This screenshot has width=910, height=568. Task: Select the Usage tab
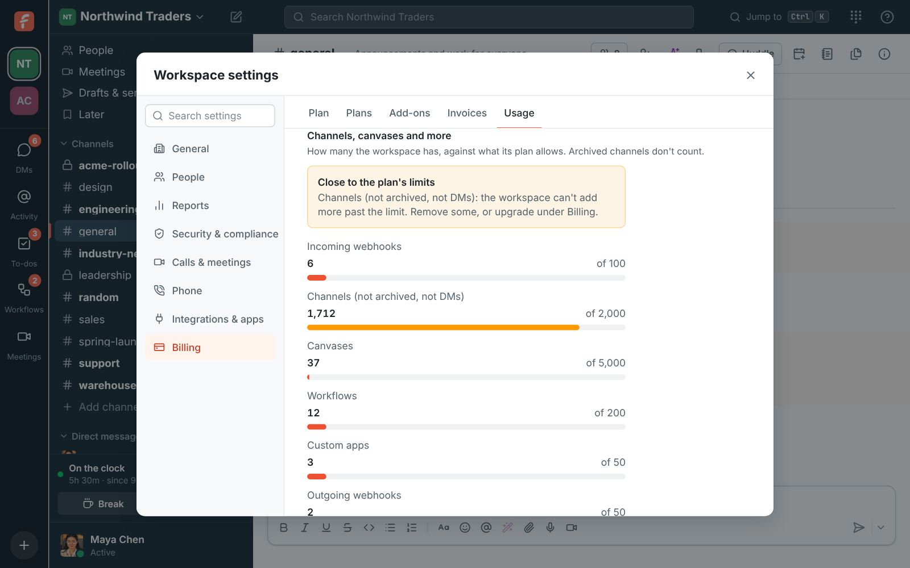519,113
